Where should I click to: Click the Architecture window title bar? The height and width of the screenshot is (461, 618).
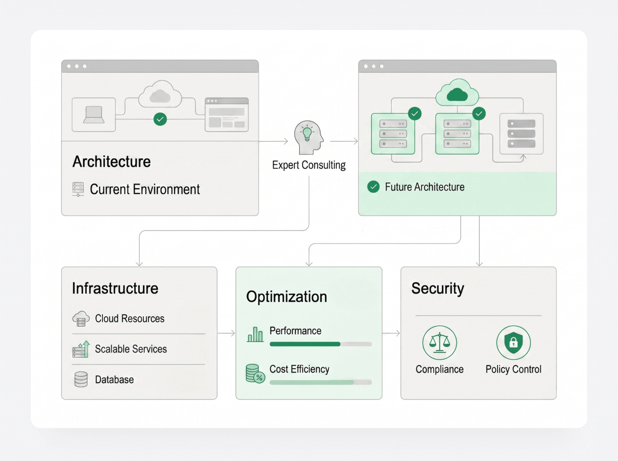coord(160,66)
